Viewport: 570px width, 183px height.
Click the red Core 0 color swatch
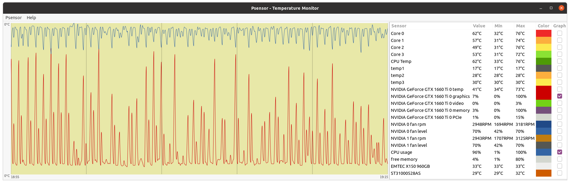coord(543,33)
